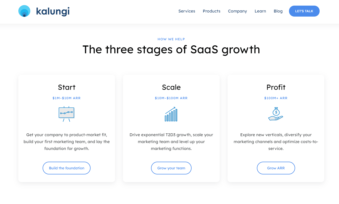This screenshot has width=339, height=204.
Task: Click the Grow your team button
Action: (x=171, y=168)
